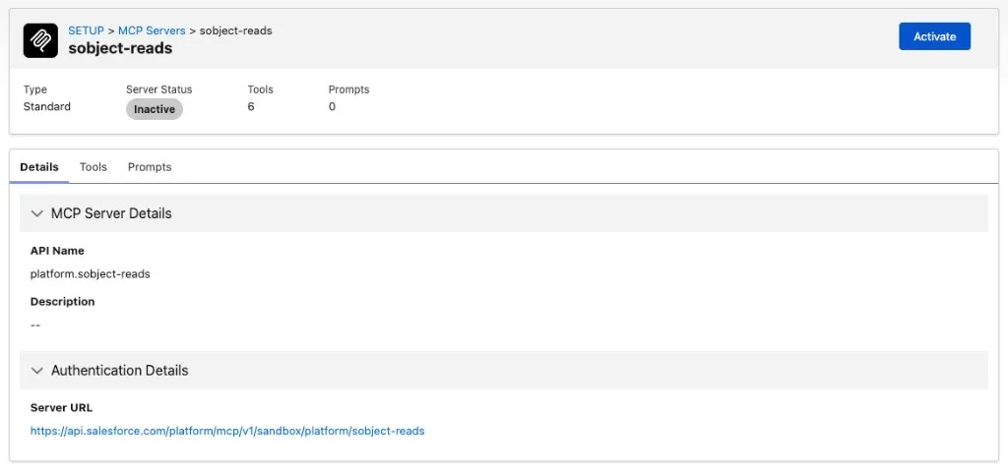
Task: Click the sobject-reads breadcrumb text
Action: (x=236, y=30)
